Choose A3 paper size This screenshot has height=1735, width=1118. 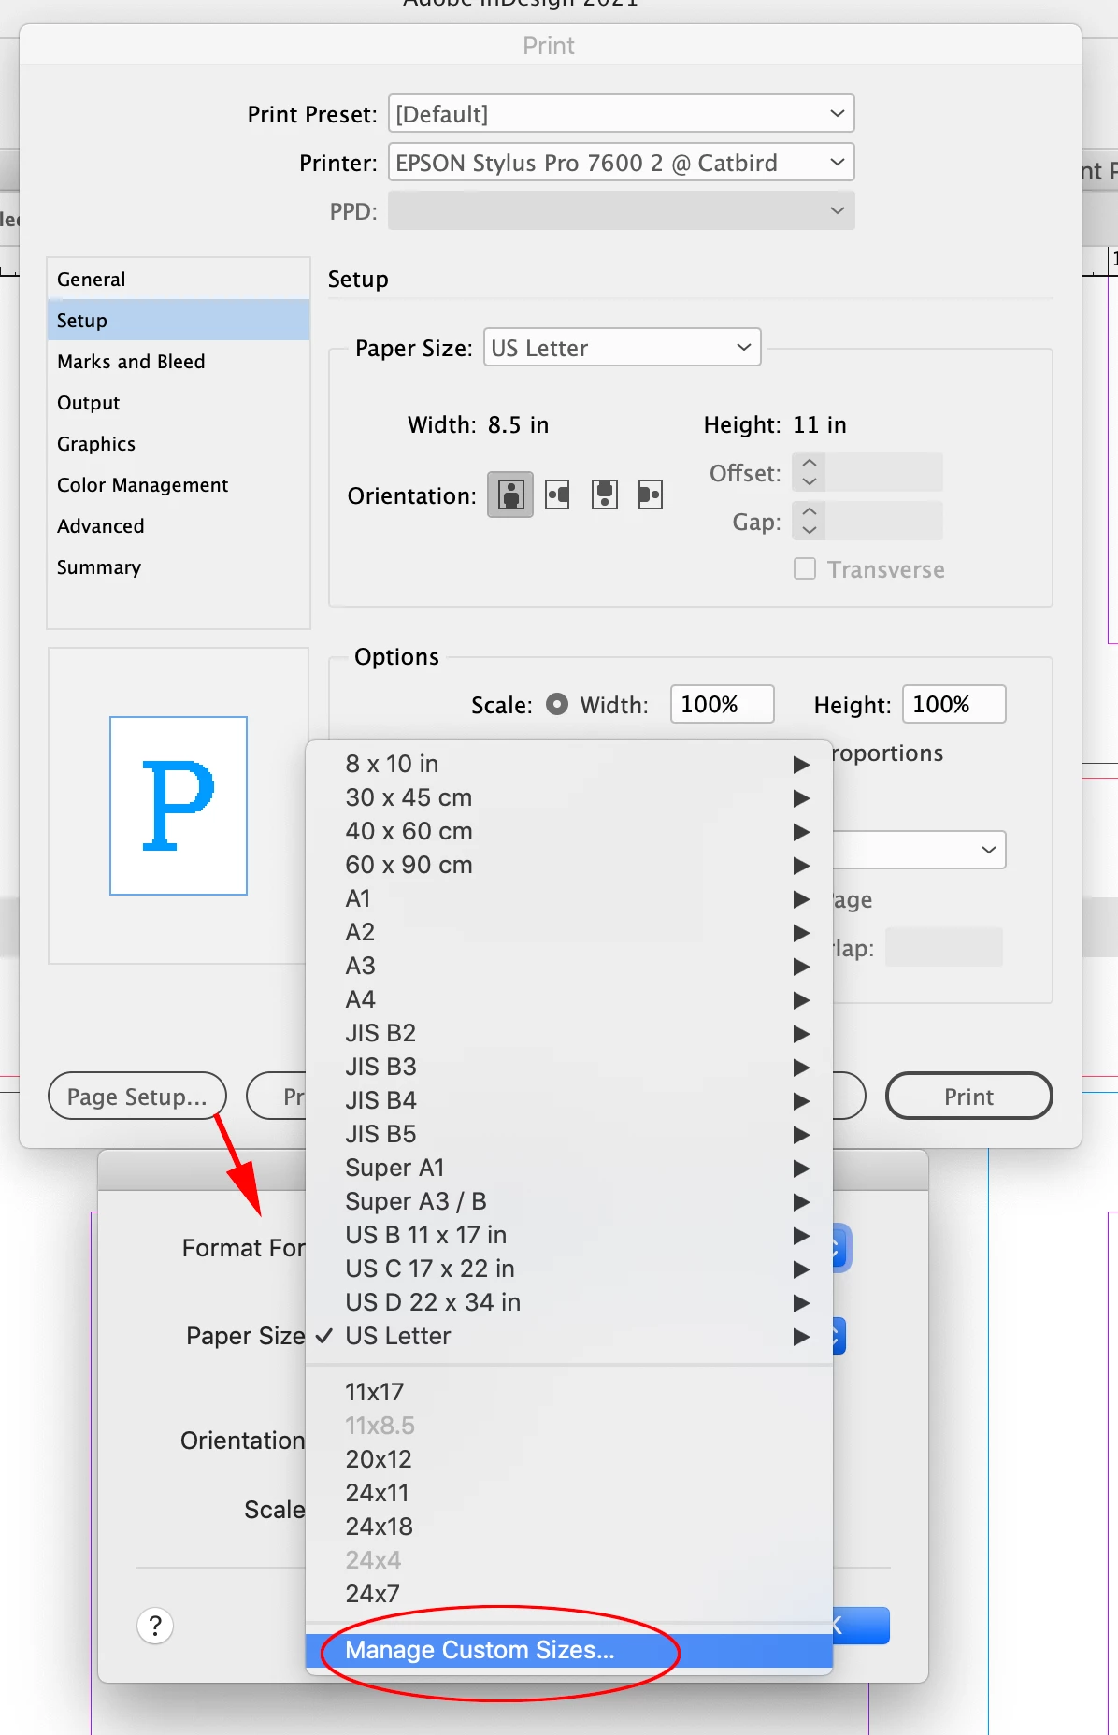[x=569, y=966]
